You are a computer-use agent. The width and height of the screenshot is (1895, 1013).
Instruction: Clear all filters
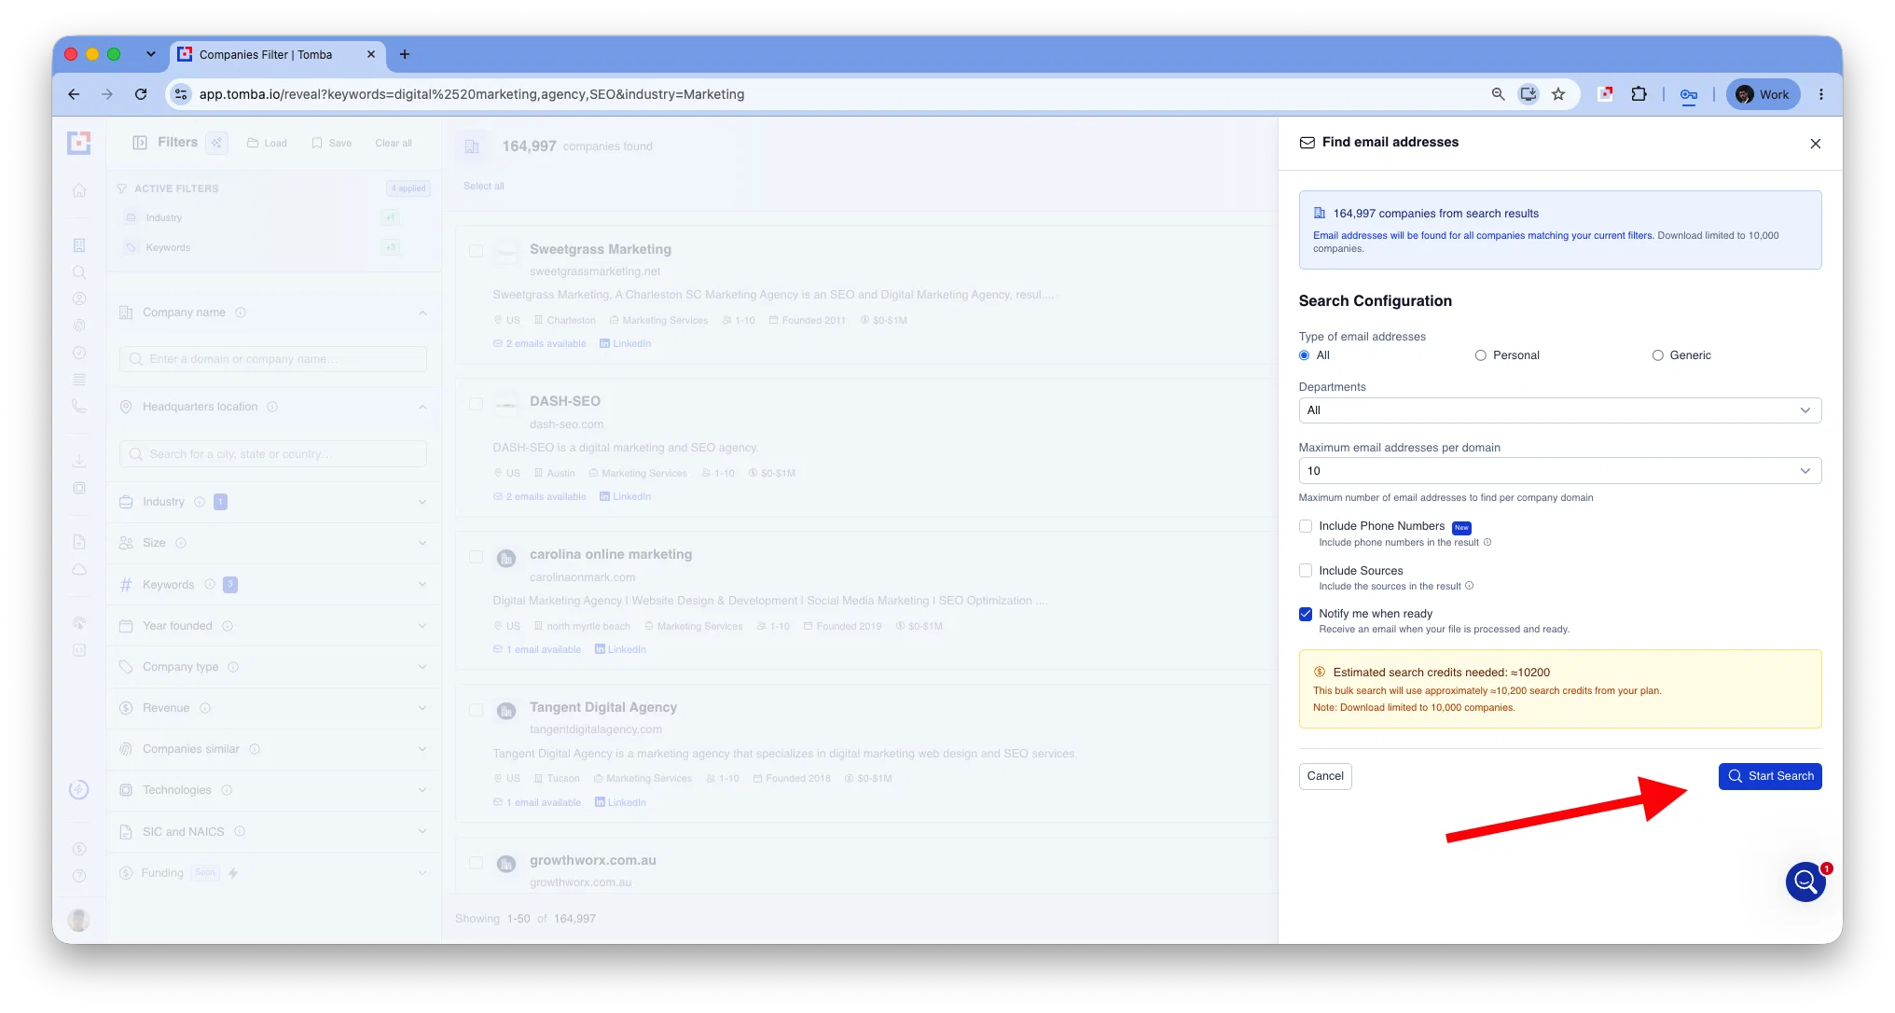[394, 144]
